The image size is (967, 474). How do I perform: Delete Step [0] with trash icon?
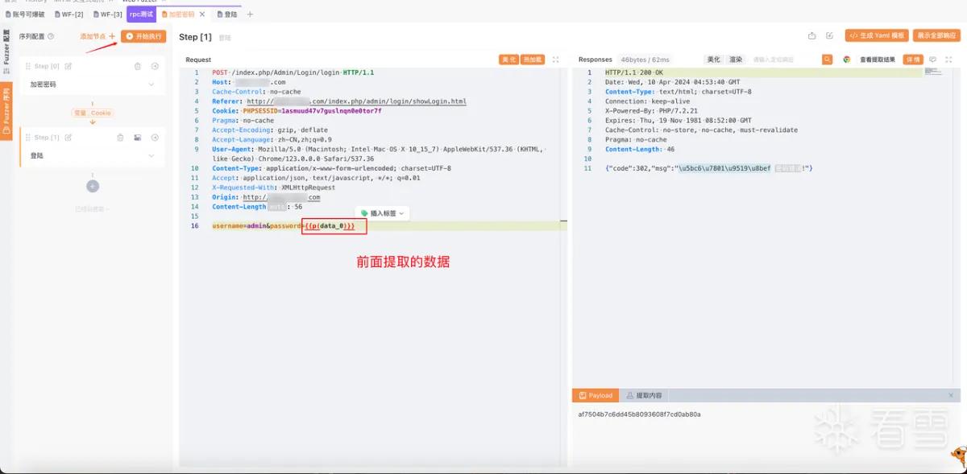coord(138,66)
